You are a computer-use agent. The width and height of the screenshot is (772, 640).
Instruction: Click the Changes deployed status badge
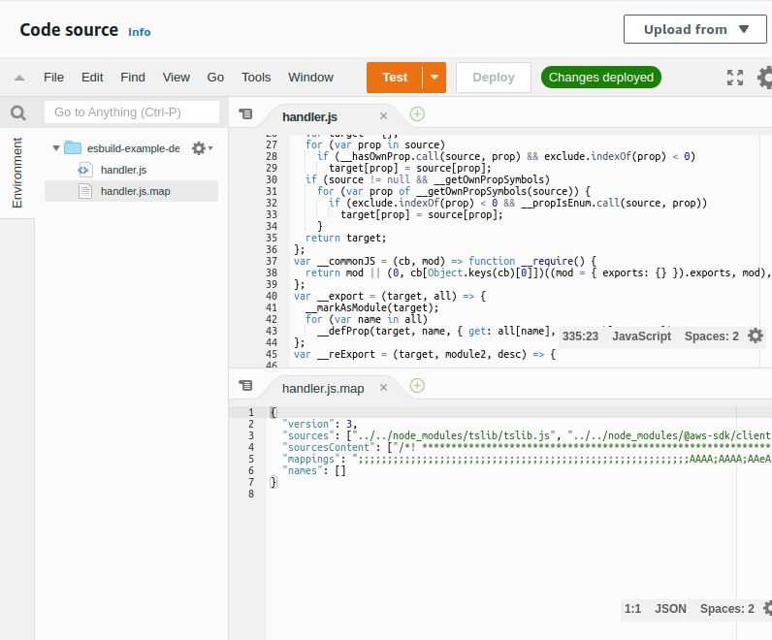(x=601, y=78)
